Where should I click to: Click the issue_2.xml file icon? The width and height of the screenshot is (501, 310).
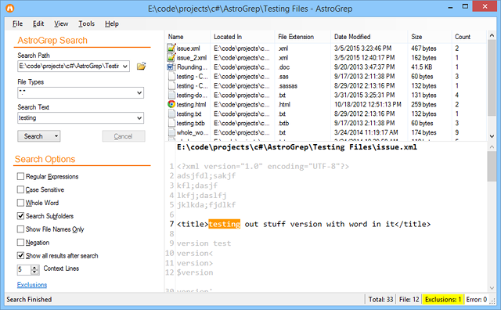tap(171, 57)
